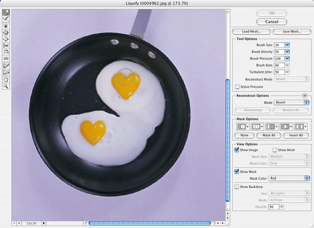Select the Turbulence tool
Screen dimensions: 314x228
6,58
